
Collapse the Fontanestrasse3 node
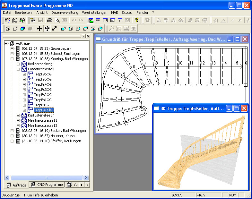point(18,69)
